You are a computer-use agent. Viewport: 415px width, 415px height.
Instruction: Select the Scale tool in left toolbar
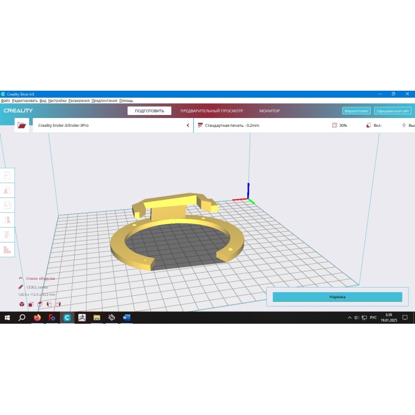tap(7, 190)
